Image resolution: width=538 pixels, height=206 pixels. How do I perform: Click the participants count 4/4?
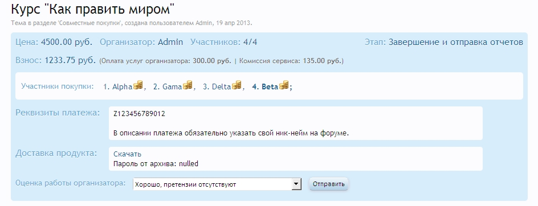(250, 42)
